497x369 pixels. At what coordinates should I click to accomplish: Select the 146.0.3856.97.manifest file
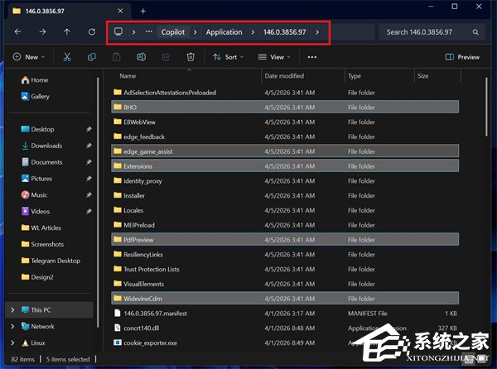(285, 314)
